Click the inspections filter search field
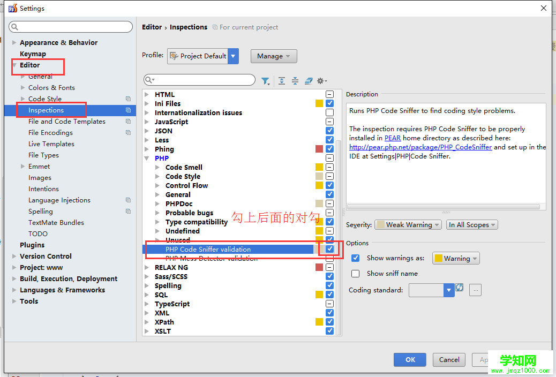Screen dimensions: 556x377 (199, 80)
